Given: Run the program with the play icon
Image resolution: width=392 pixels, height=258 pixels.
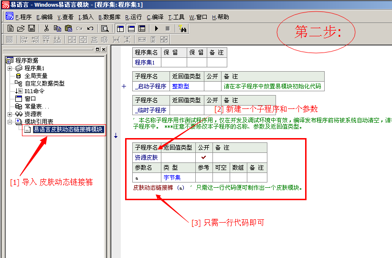Looking at the screenshot, I should (x=157, y=29).
